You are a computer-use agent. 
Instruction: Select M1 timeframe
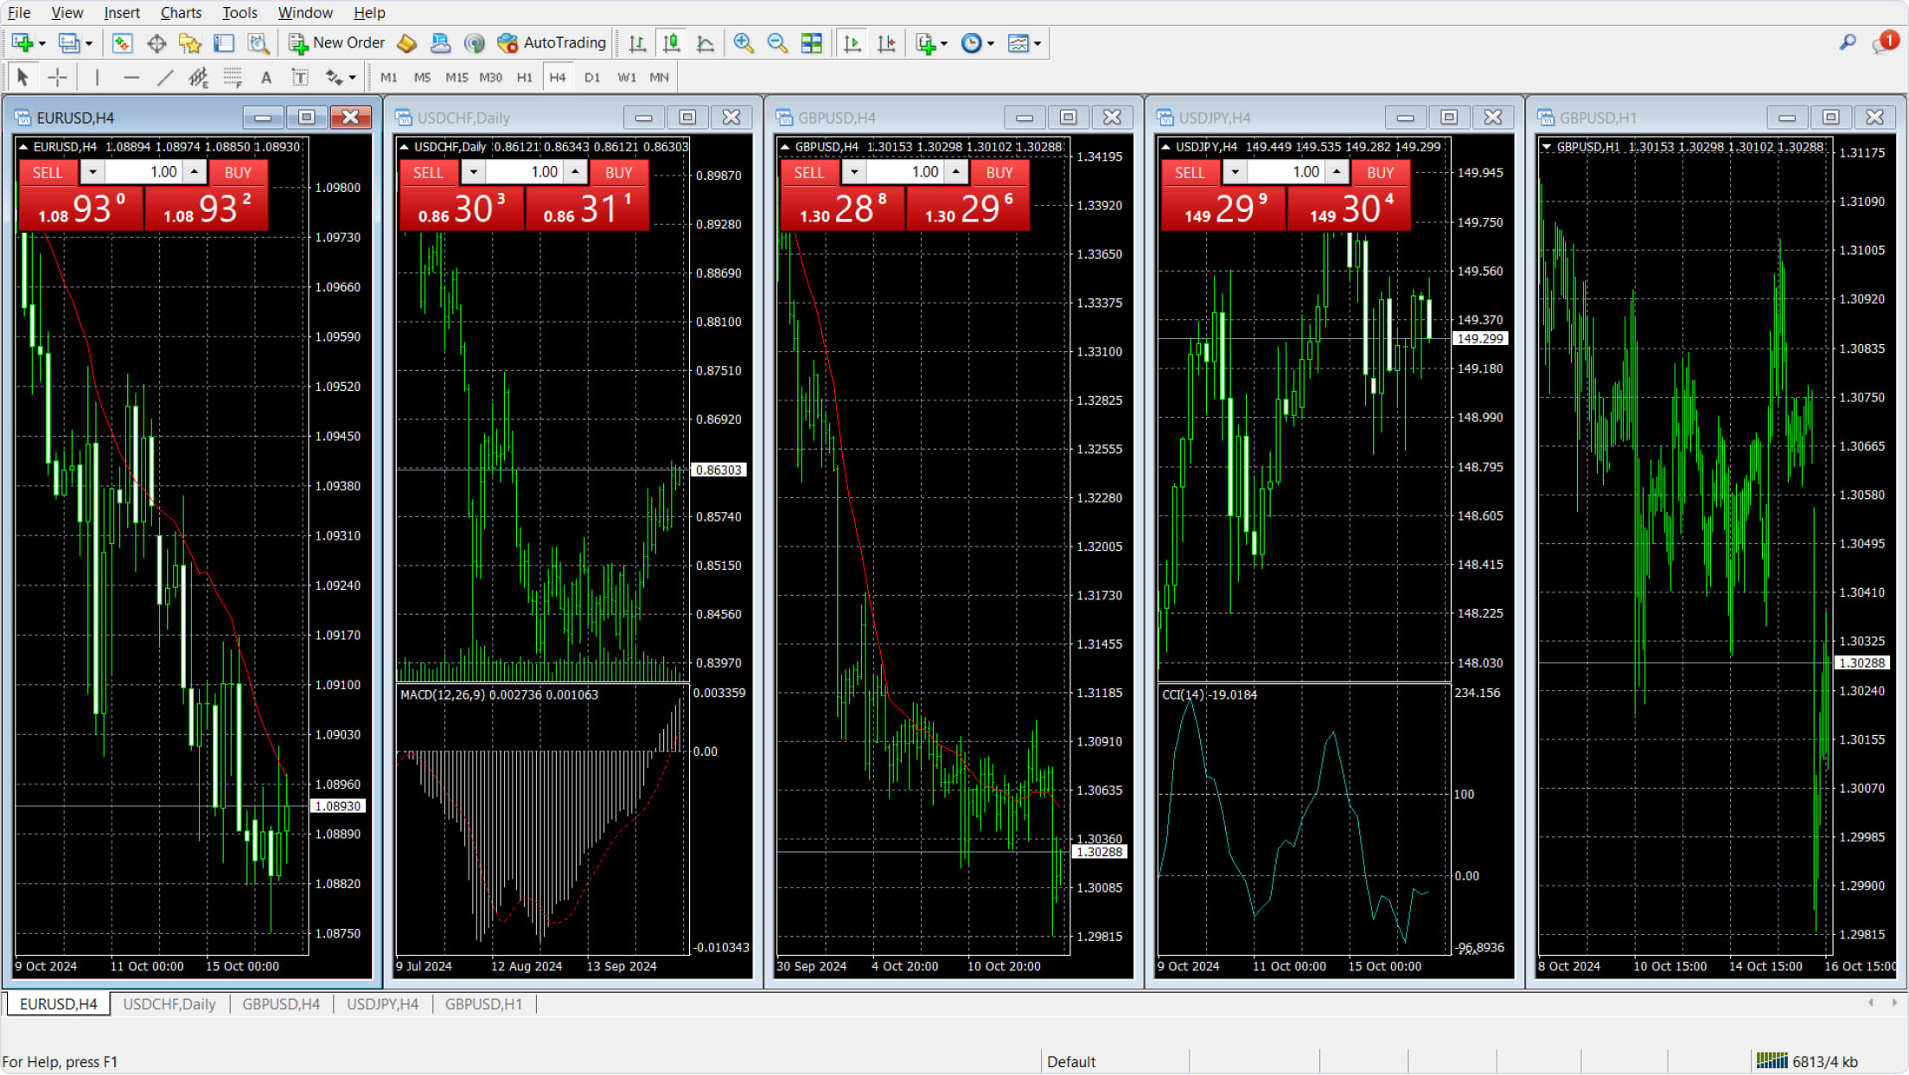(x=389, y=77)
